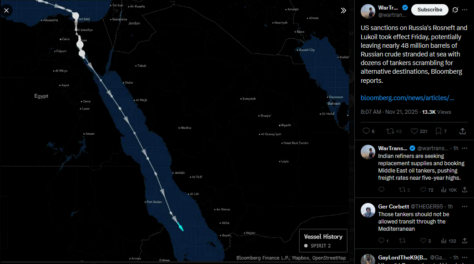Open more options on main post
The width and height of the screenshot is (474, 264).
[464, 10]
